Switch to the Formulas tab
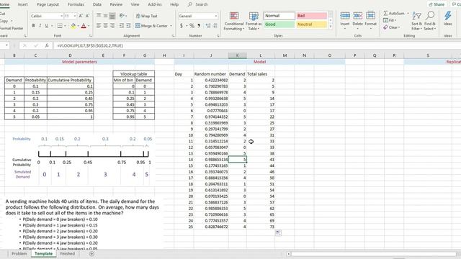461x259 pixels. (76, 4)
